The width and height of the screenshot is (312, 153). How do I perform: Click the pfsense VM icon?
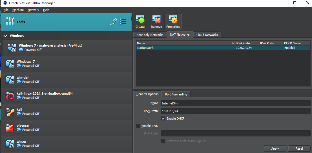[x=10, y=128]
